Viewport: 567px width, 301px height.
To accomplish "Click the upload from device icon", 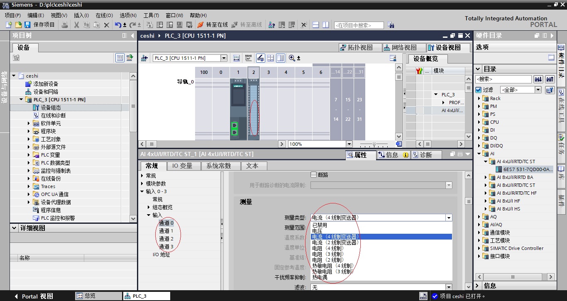I will coord(170,25).
